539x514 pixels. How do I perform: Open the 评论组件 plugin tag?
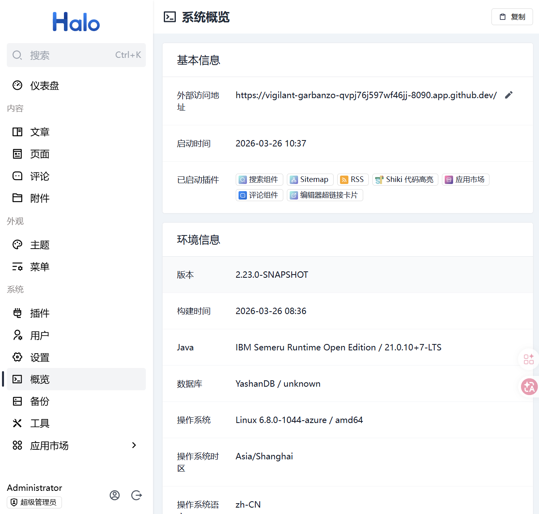(259, 195)
